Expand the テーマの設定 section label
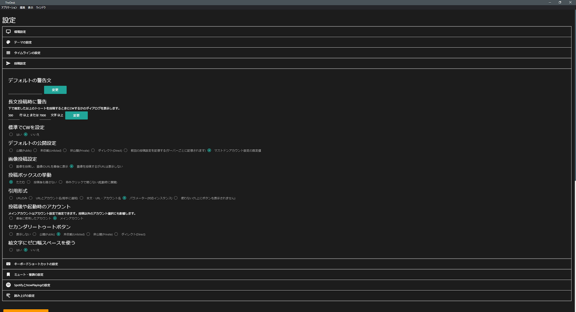 coord(23,43)
